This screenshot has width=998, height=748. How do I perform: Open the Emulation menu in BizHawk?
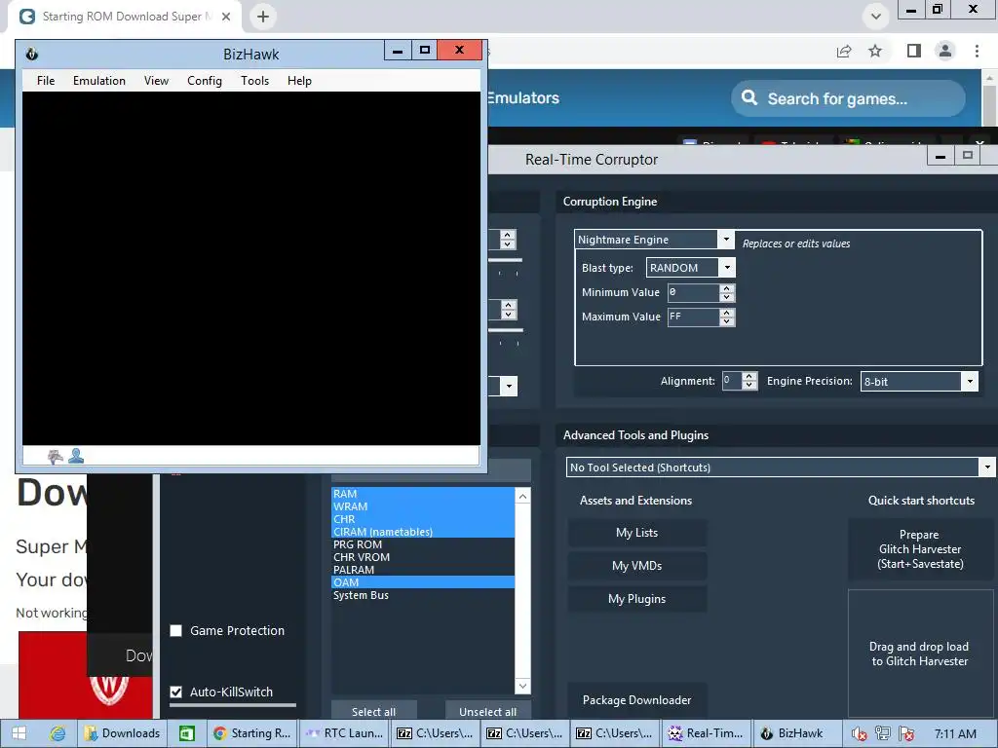(x=98, y=81)
